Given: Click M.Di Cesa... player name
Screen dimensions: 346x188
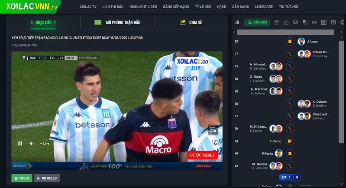Looking at the screenshot, I should point(258,126).
